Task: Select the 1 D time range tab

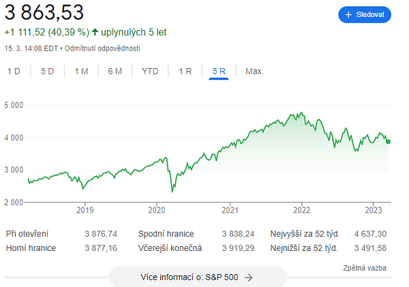Action: [14, 71]
